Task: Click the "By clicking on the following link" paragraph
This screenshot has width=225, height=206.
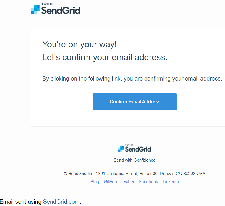Action: coord(132,79)
